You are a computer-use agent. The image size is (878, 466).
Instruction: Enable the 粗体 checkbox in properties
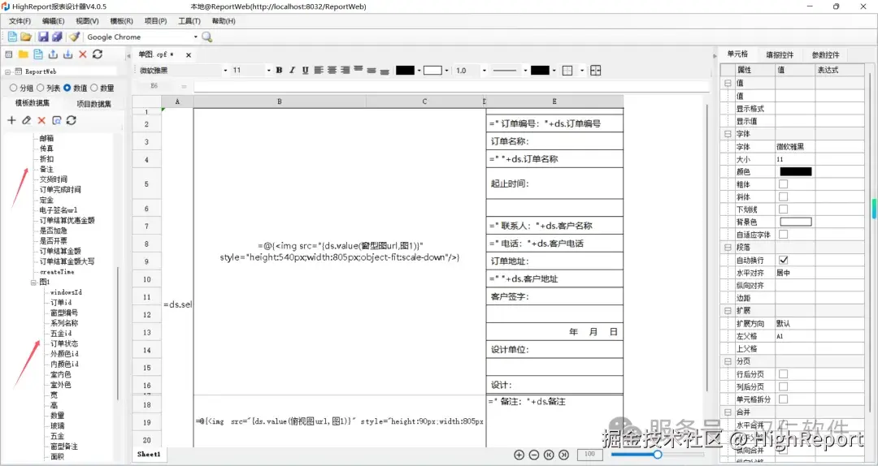click(784, 184)
